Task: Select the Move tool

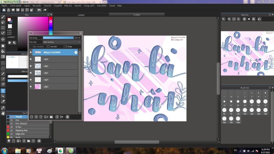Action: (3, 39)
